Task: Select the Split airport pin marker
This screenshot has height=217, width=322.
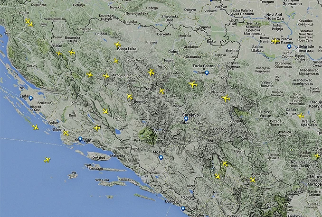Action: (80, 139)
